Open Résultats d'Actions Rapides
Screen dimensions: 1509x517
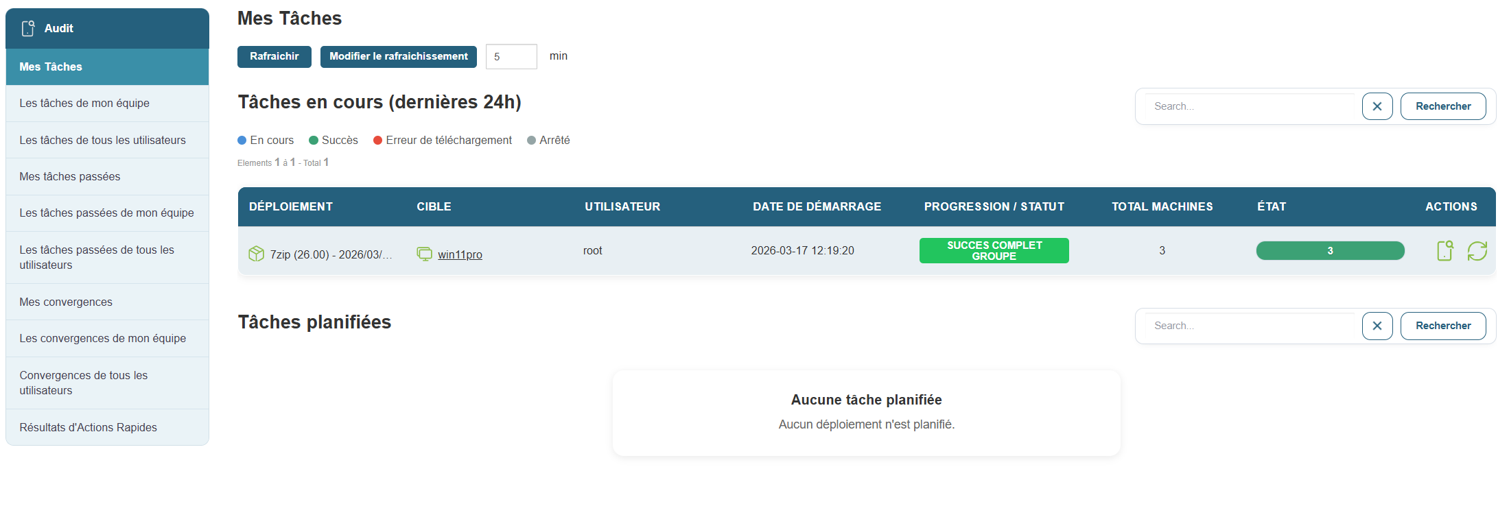107,427
